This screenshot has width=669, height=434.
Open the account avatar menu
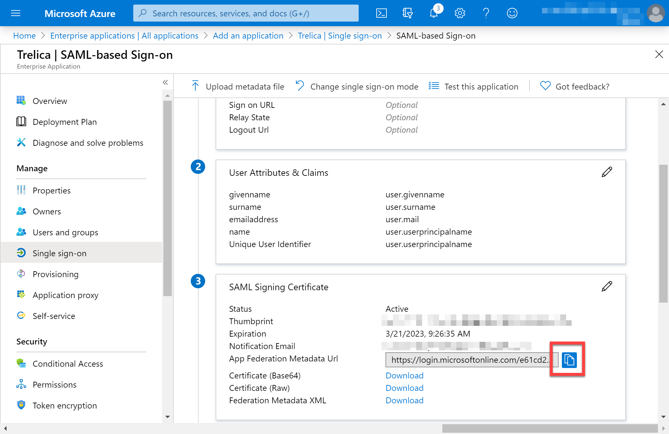point(656,13)
